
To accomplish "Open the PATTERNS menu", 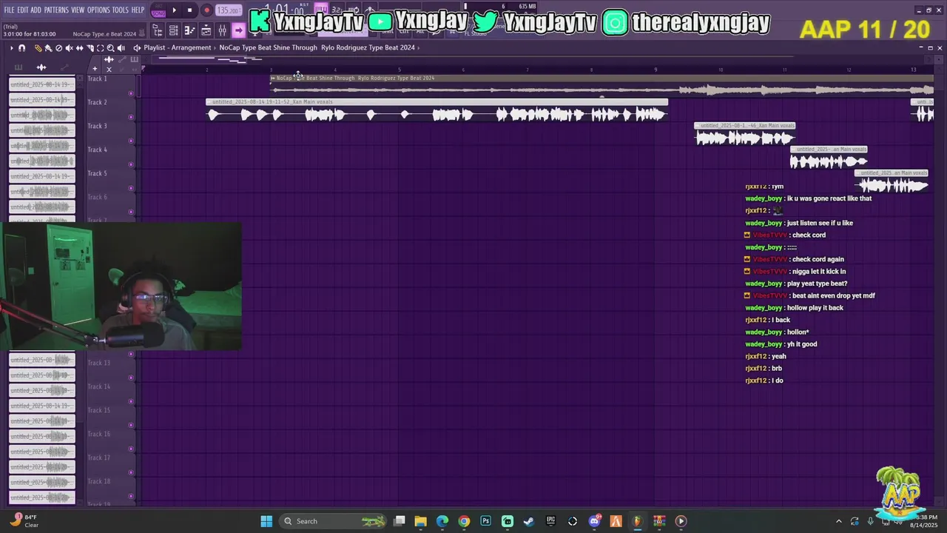I will 56,10.
